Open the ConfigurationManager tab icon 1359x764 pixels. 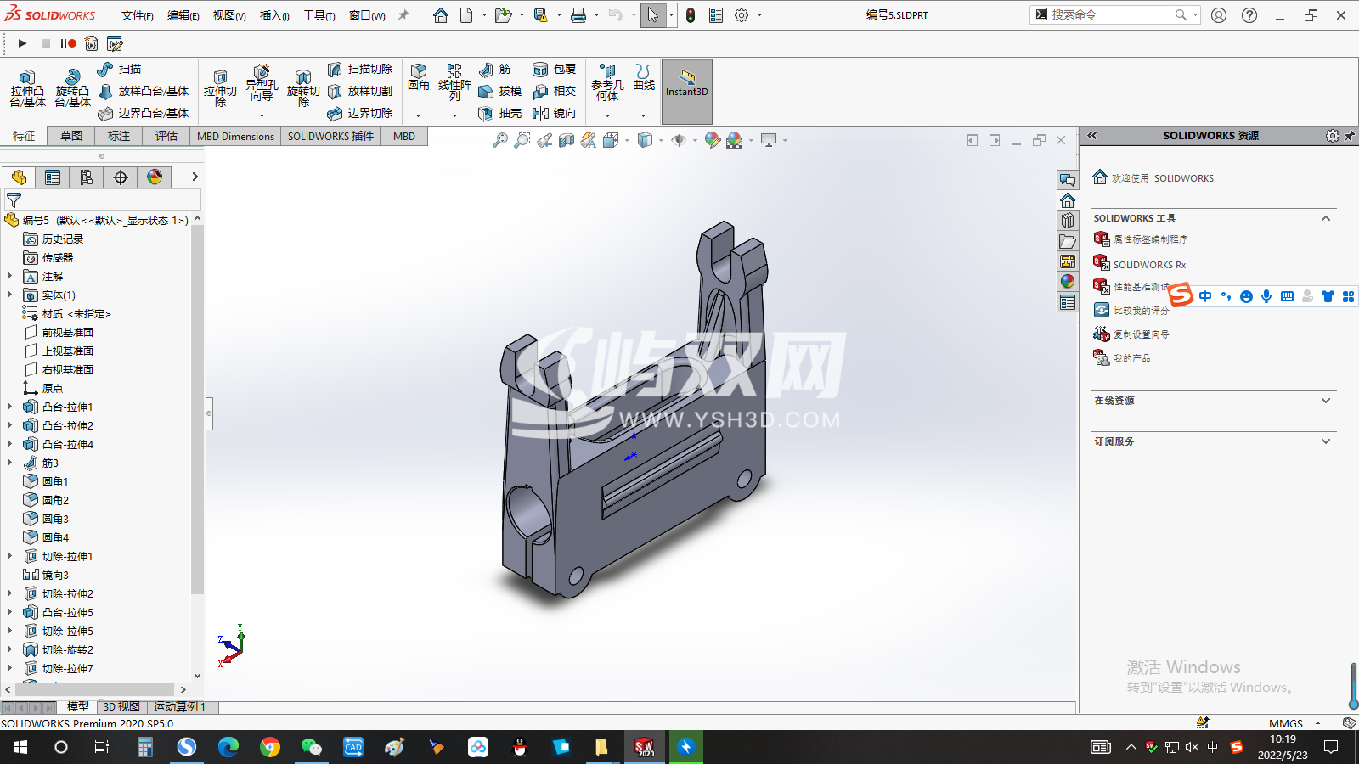pyautogui.click(x=87, y=177)
